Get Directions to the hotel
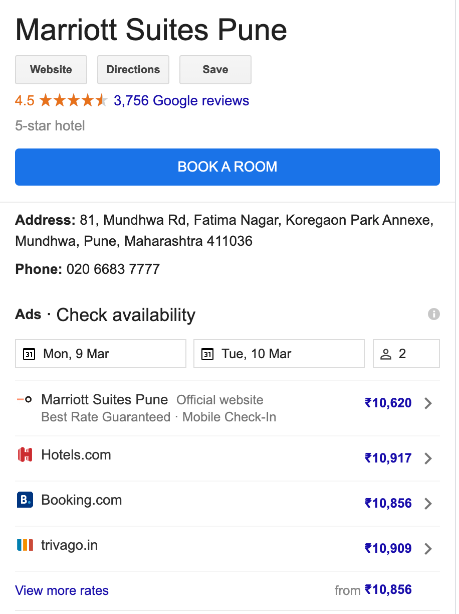The height and width of the screenshot is (614, 459). tap(133, 70)
